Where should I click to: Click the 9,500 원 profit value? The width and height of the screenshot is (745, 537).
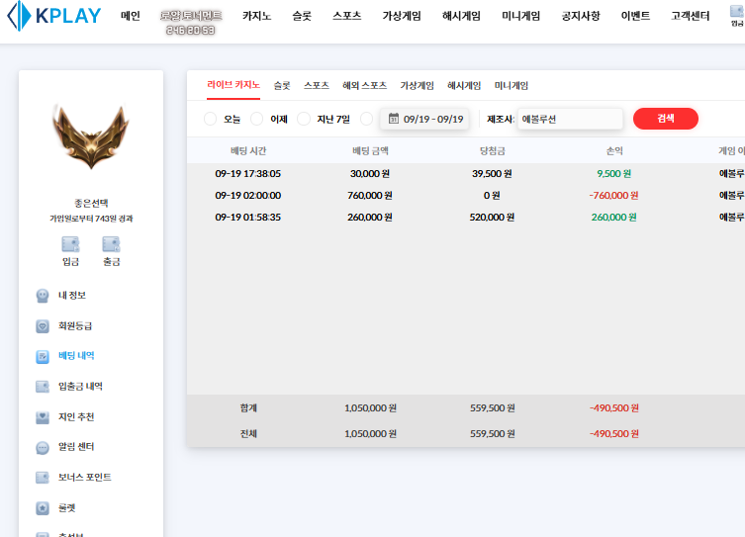coord(613,173)
